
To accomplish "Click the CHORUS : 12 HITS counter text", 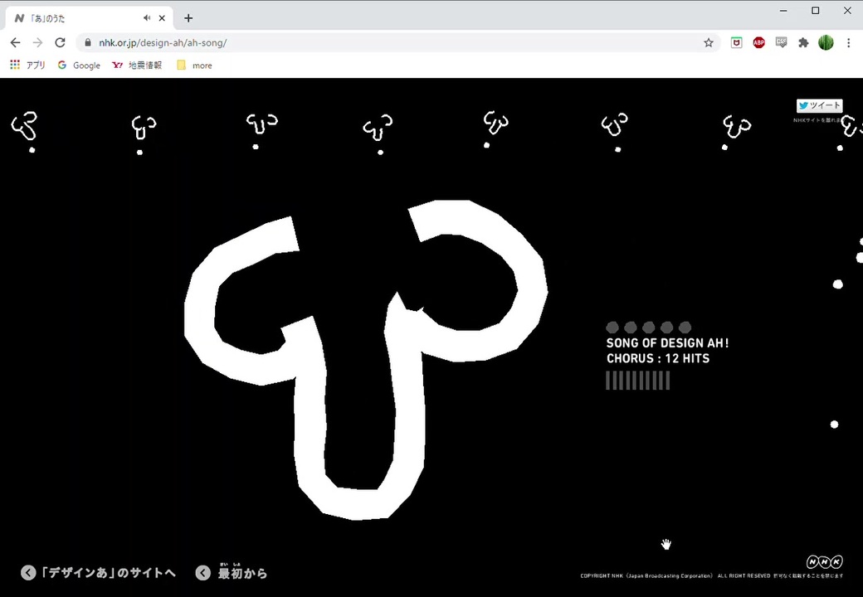I will point(658,358).
